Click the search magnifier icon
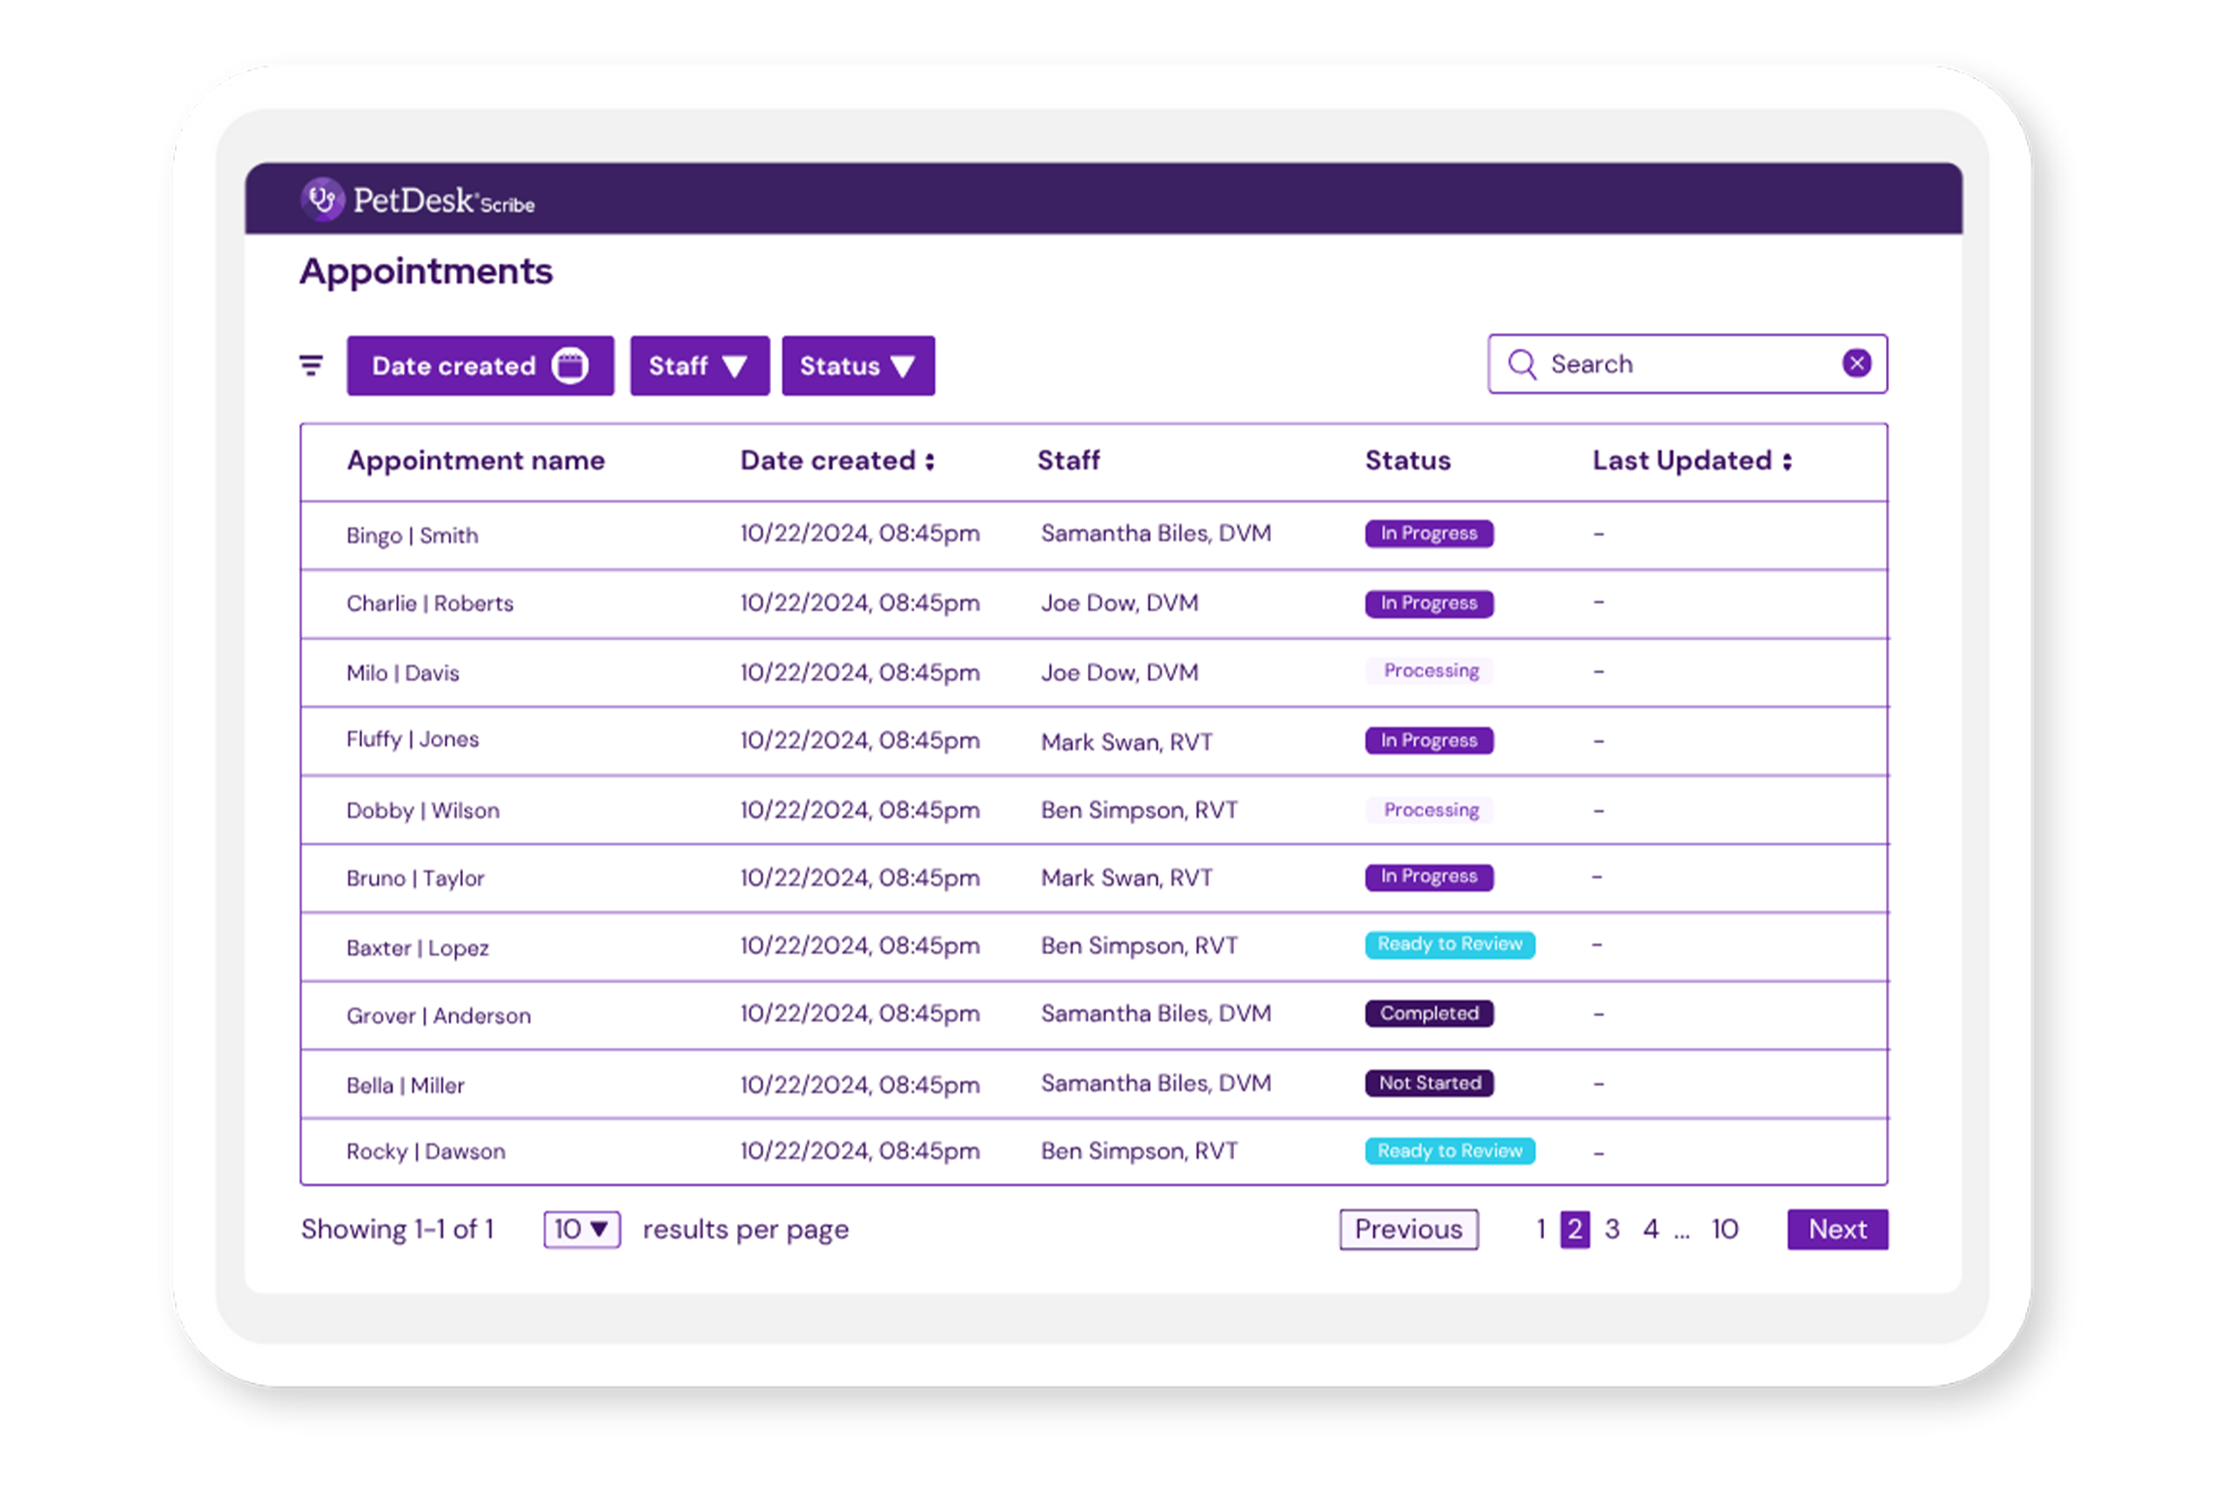The width and height of the screenshot is (2228, 1485). click(1522, 364)
